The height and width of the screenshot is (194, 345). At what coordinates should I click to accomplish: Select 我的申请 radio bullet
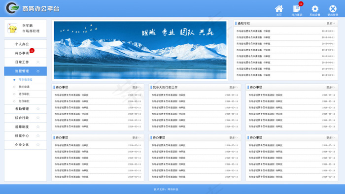14,87
